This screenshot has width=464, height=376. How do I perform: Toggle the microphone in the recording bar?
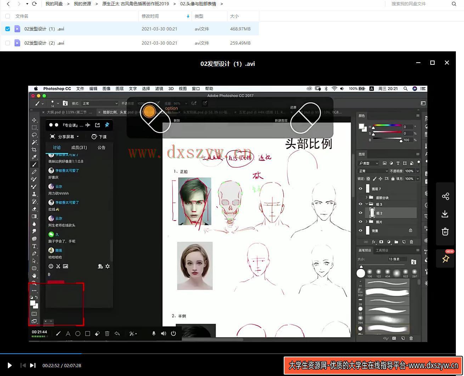pyautogui.click(x=154, y=334)
